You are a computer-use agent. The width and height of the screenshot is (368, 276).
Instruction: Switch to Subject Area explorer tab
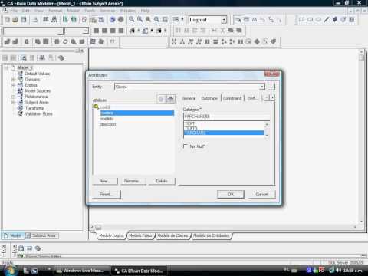[41, 235]
